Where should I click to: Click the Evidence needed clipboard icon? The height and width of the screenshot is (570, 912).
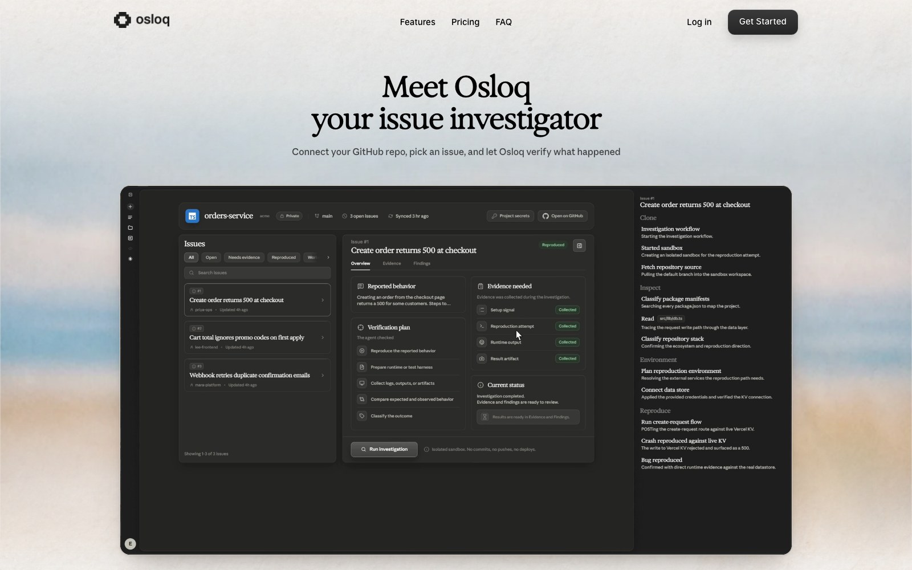click(x=481, y=286)
